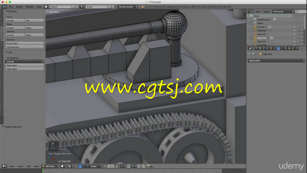Click Sharp under Edges
The image size is (307, 173).
pos(34,28)
